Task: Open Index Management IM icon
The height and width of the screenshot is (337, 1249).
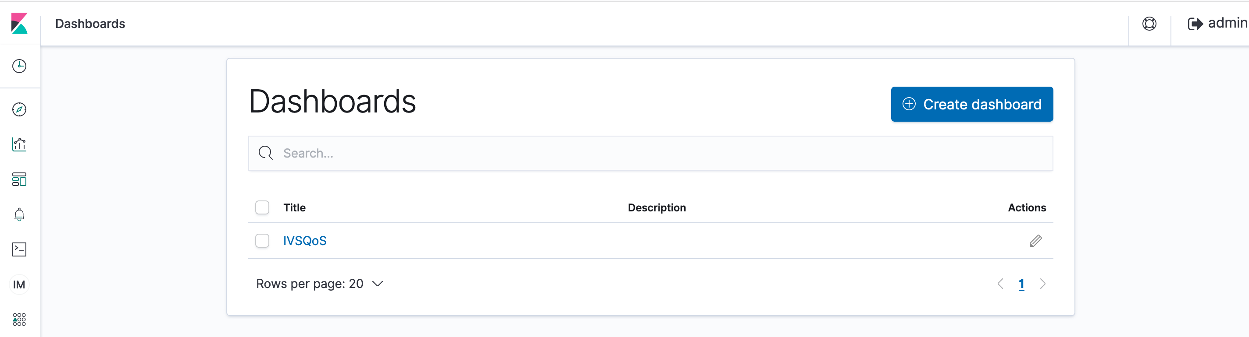Action: [x=19, y=285]
